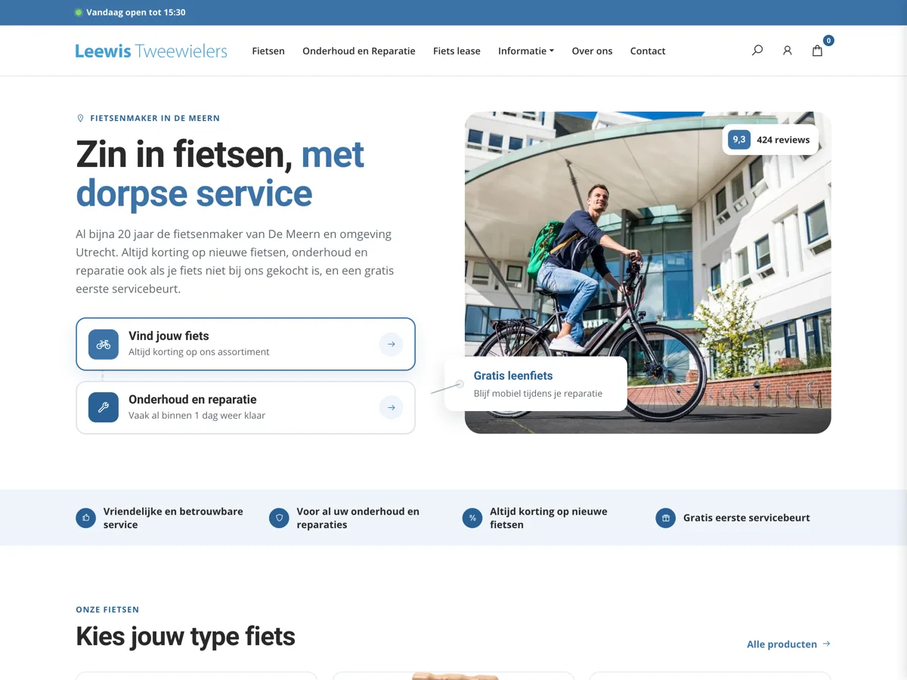Open the Onderhoud en reparatie card title
Screen dimensions: 907x680
[193, 400]
